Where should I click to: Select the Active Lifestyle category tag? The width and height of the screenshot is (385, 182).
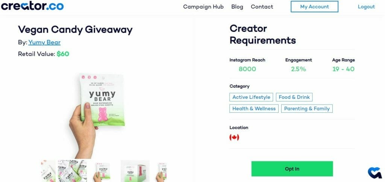coord(252,97)
